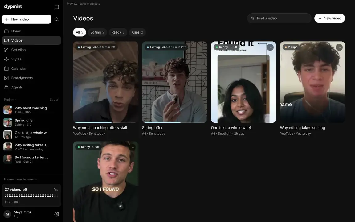
Task: Click progress bar on Spring offer card
Action: (174, 122)
